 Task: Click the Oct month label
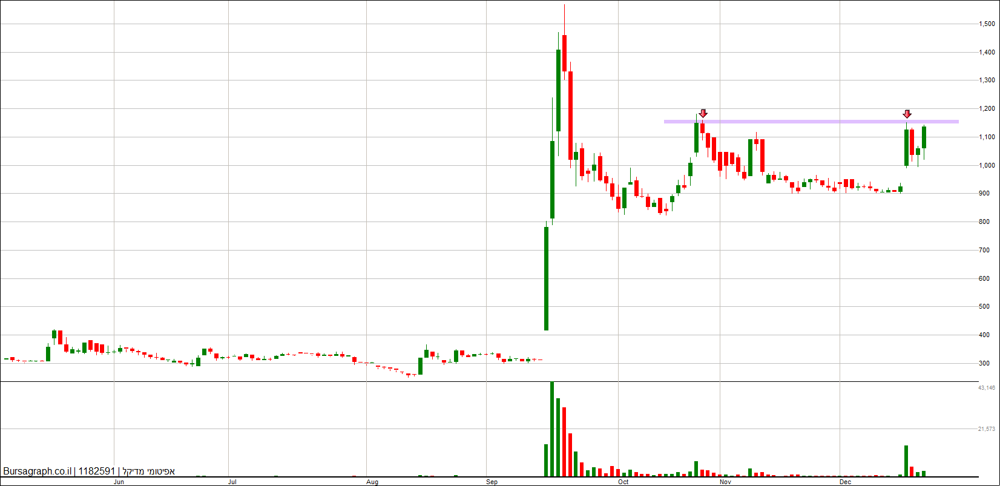tap(623, 482)
